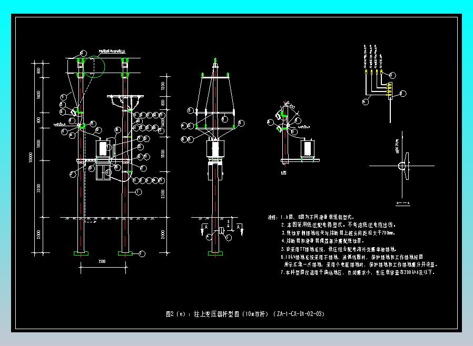Click the "10000" overall height dimension

tap(31, 157)
